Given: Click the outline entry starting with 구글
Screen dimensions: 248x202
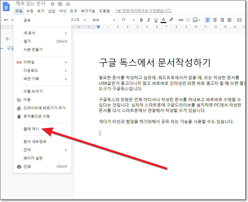Looking at the screenshot, I should (10, 48).
